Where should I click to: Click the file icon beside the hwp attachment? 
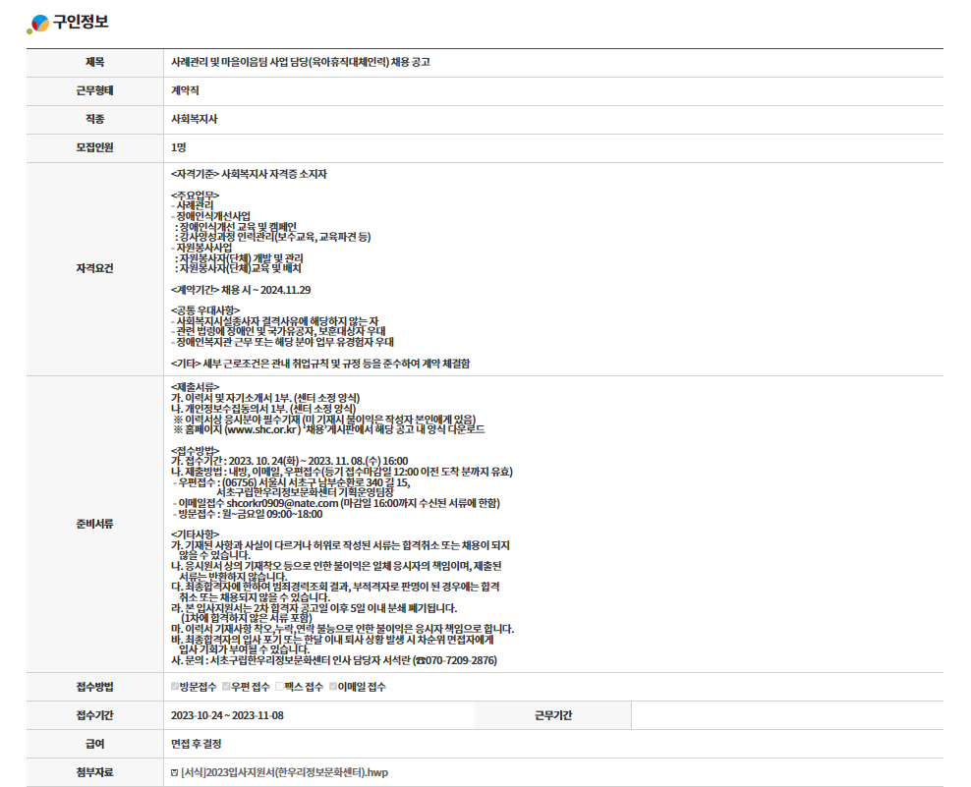(175, 772)
